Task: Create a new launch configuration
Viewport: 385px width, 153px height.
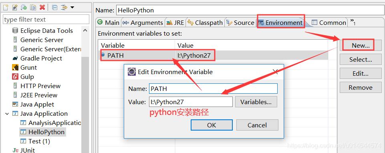Action: tap(6, 7)
